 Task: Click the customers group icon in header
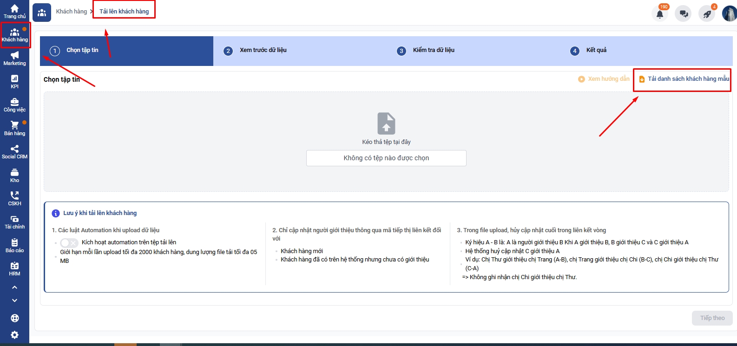[x=42, y=13]
